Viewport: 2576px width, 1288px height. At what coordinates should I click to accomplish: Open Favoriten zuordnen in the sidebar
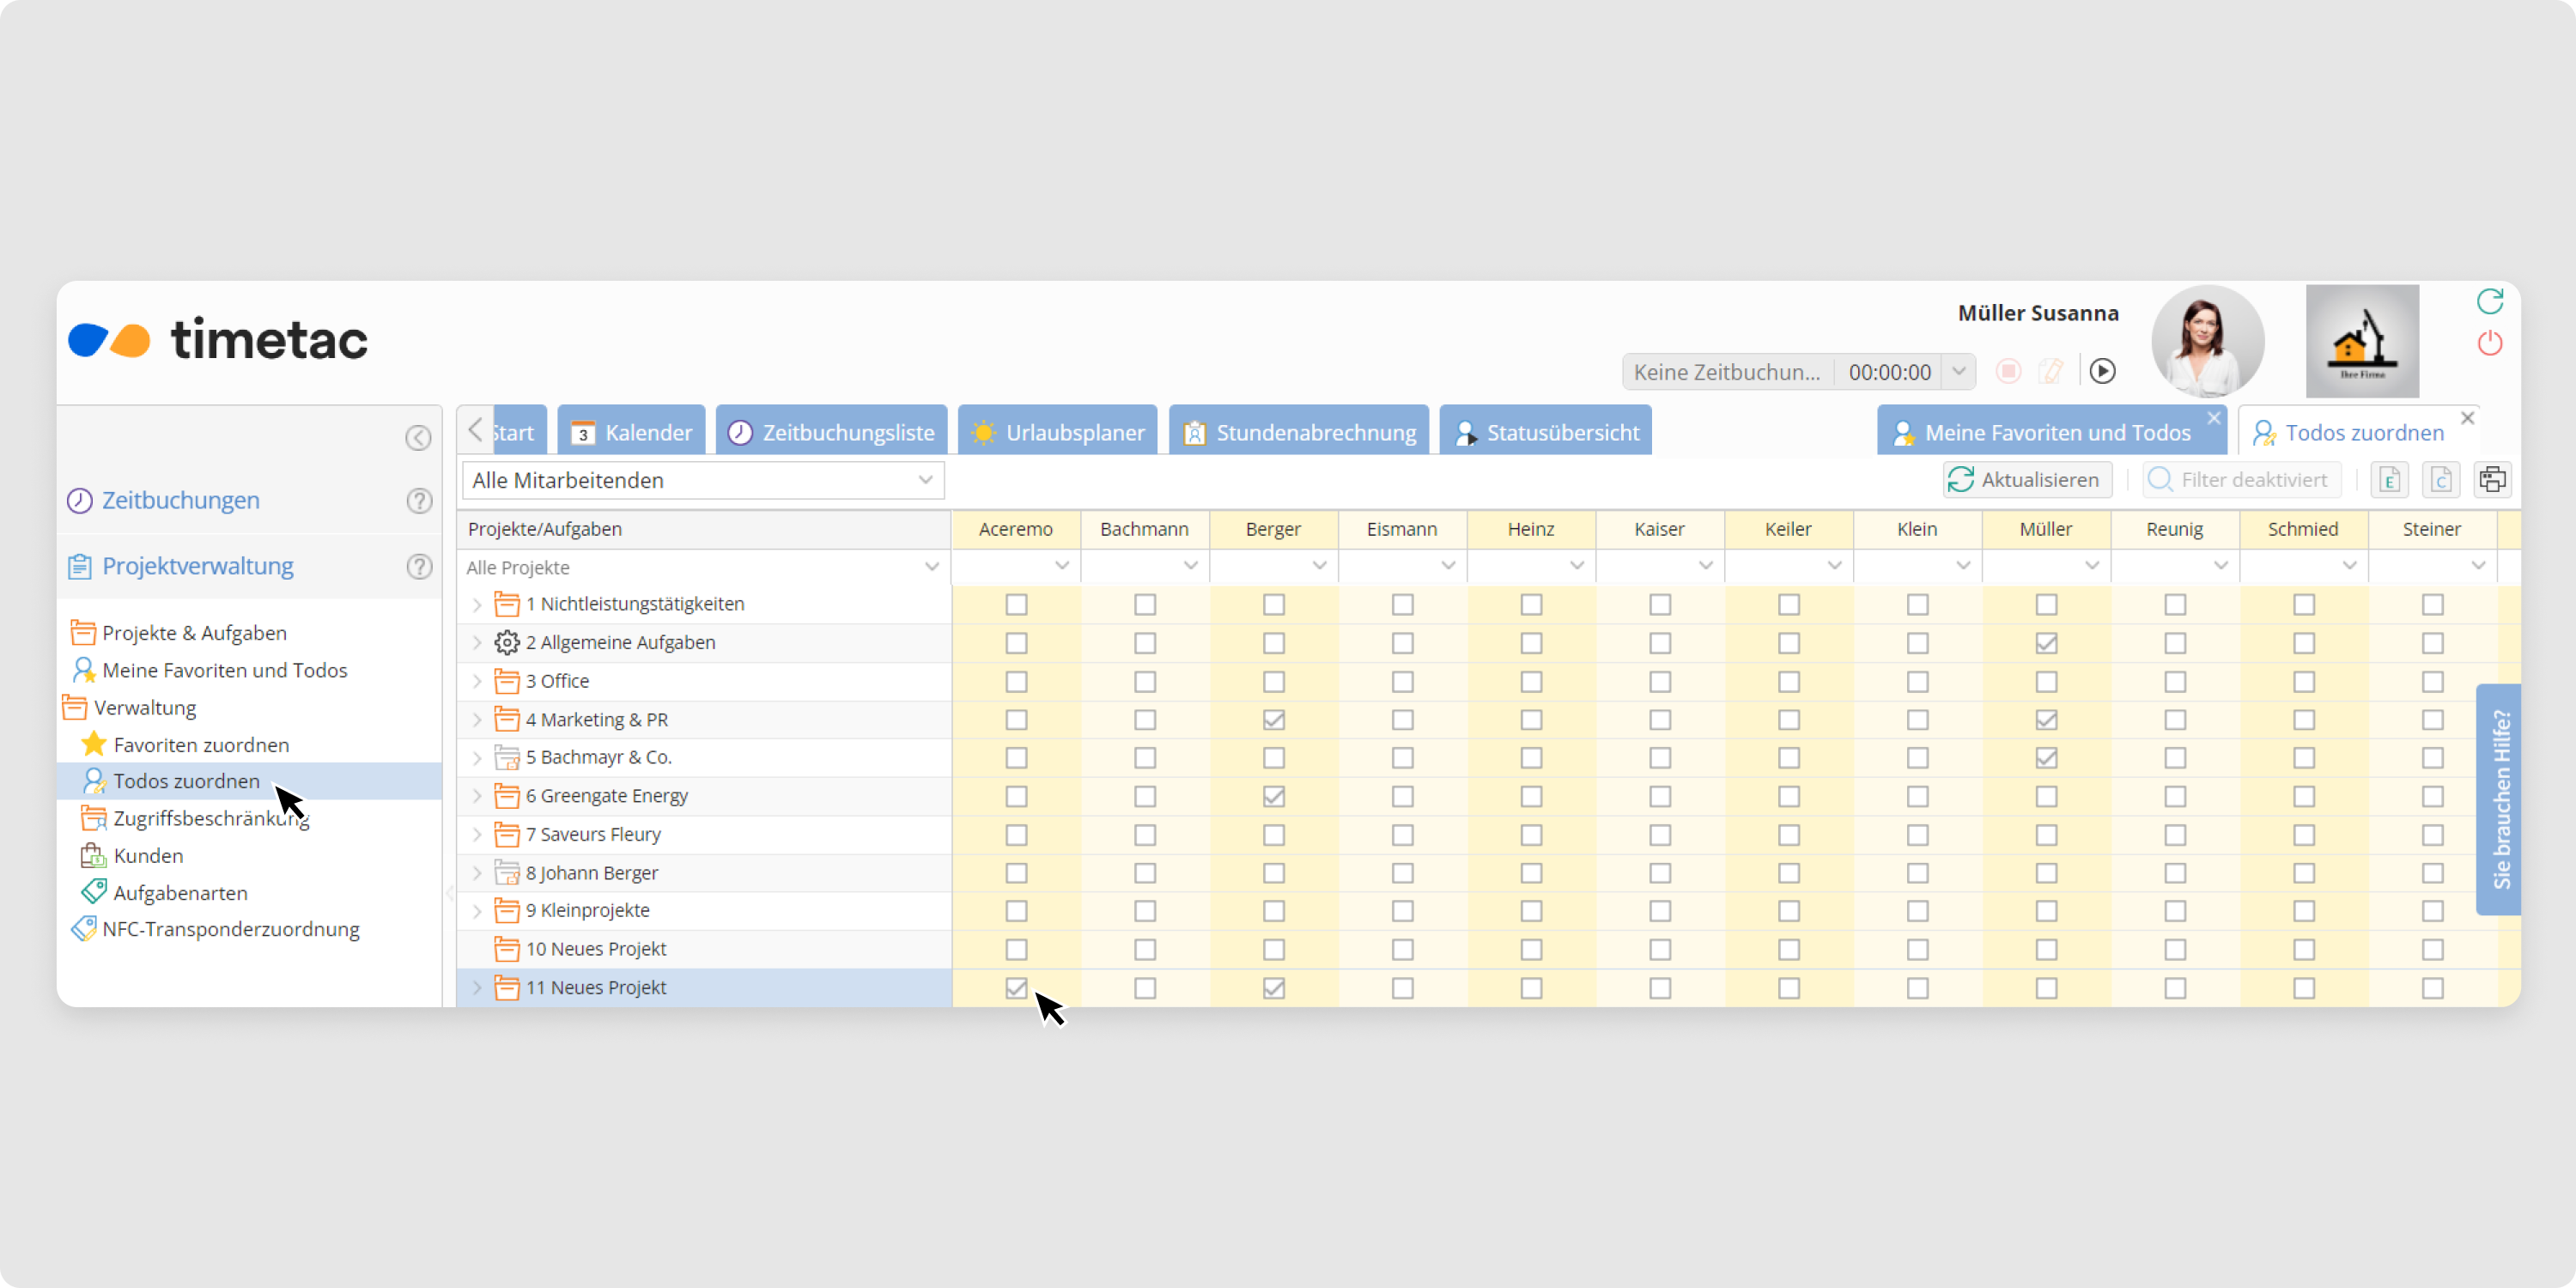click(201, 745)
